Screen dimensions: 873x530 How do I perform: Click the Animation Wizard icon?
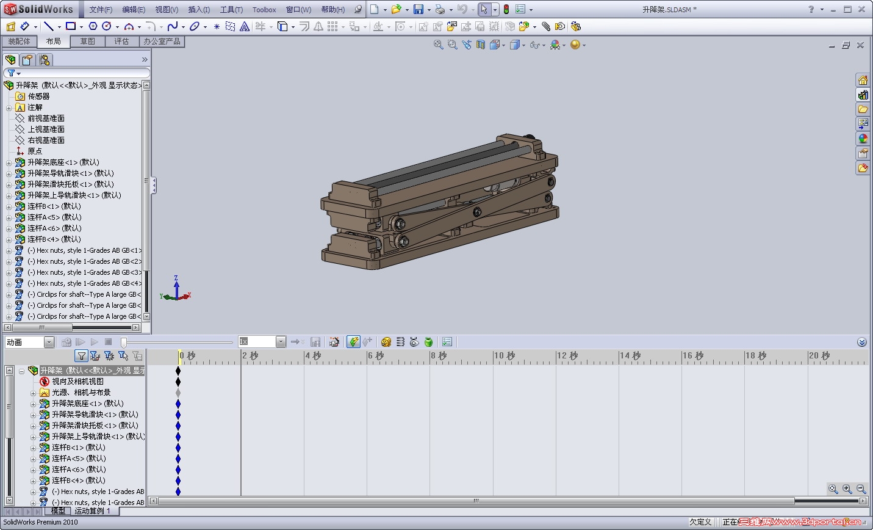tap(334, 342)
